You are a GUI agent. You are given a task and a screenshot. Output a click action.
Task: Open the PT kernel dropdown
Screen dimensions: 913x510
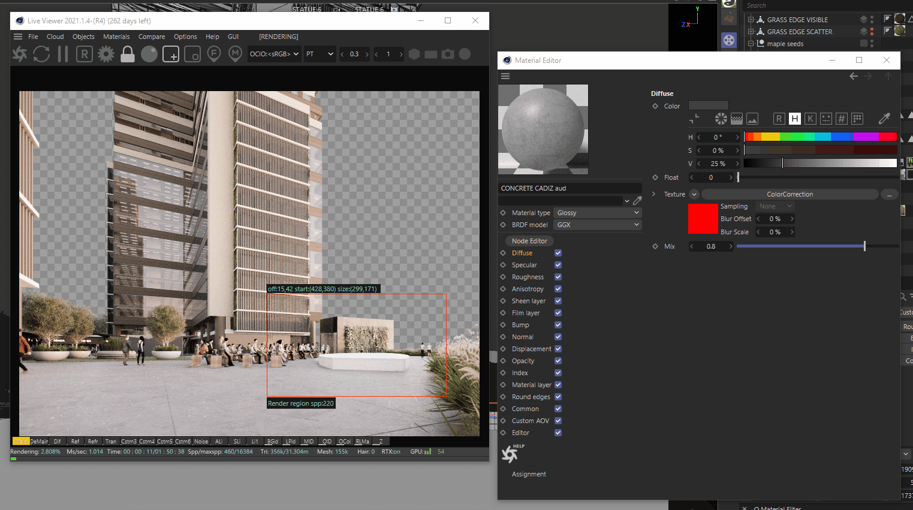320,54
